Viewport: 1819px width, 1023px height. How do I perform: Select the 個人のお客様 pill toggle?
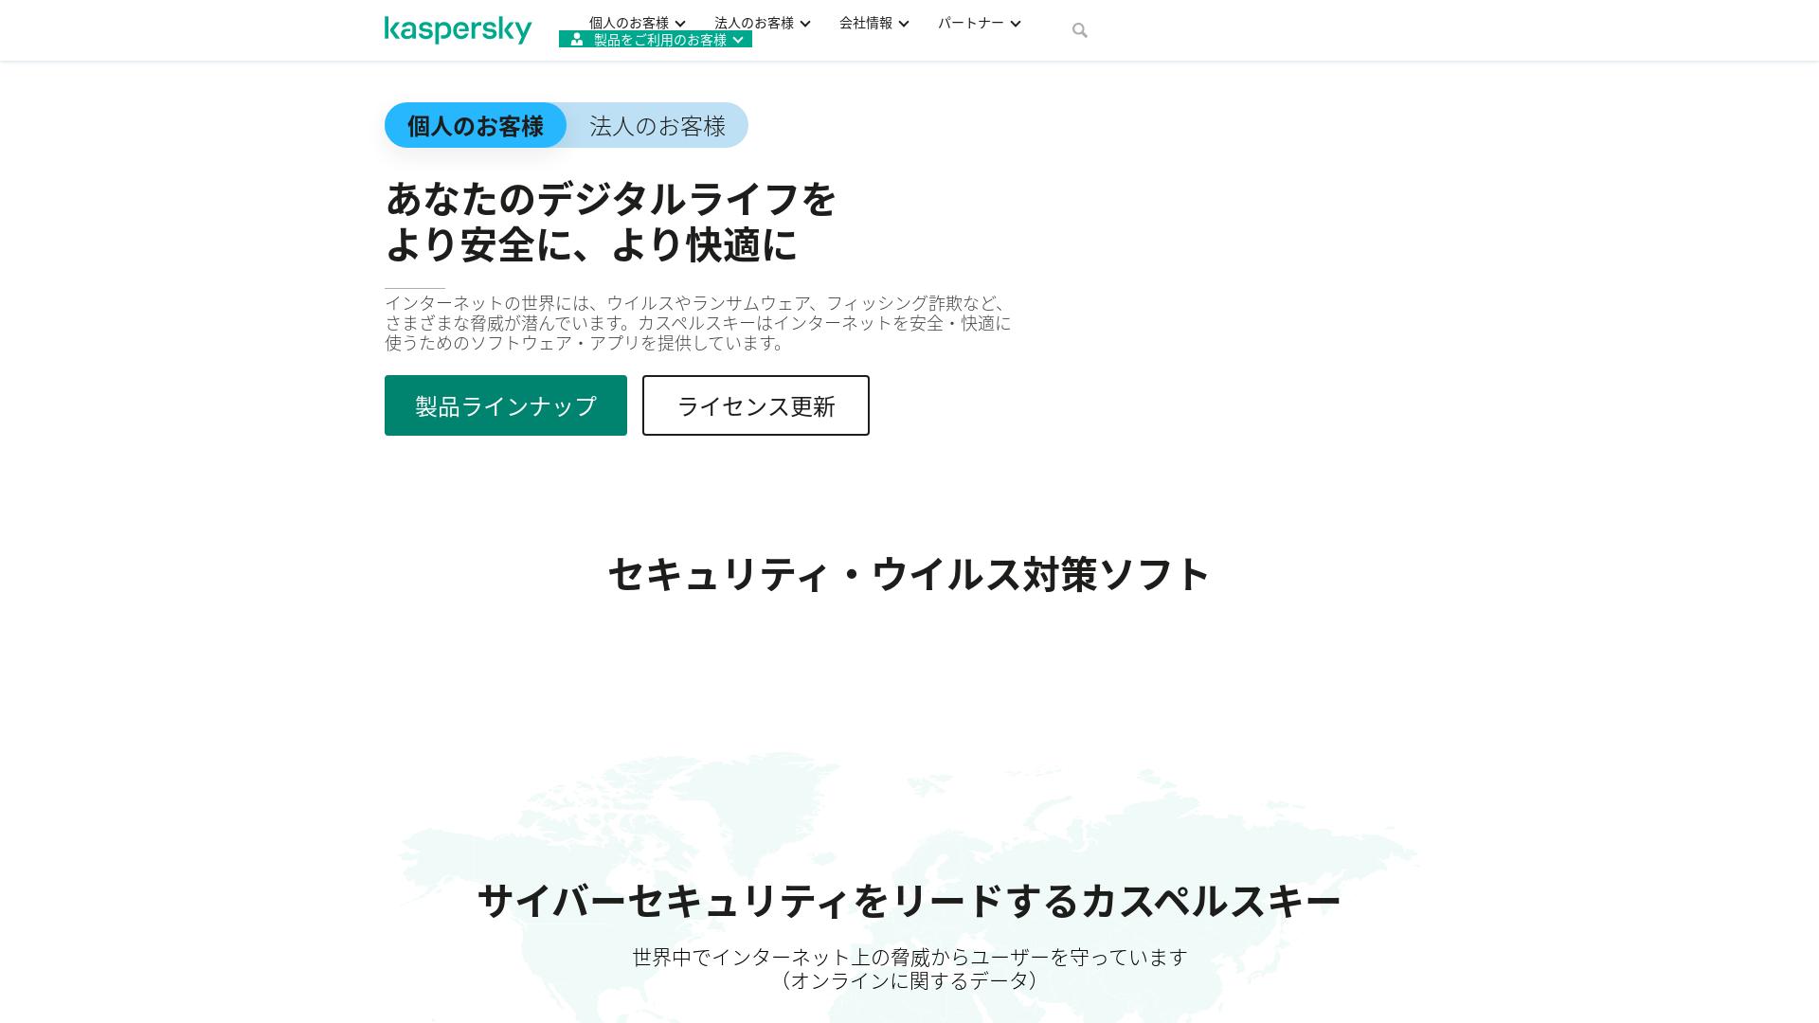(x=476, y=125)
